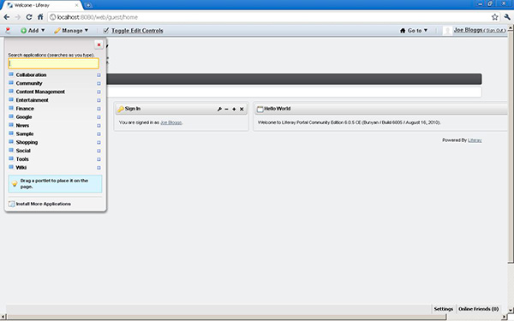Expand Collaboration using its plus icon
Screen dimensions: 514x321
[x=99, y=75]
